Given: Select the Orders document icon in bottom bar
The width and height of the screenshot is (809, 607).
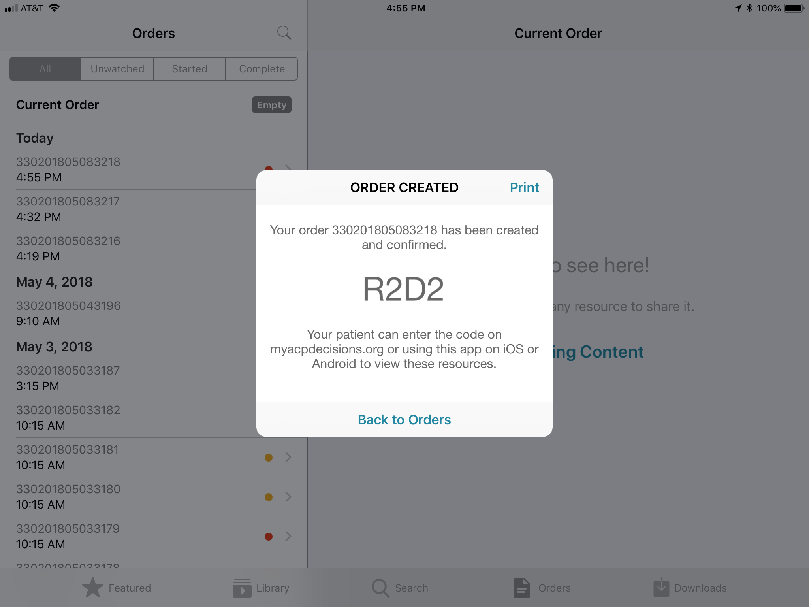Looking at the screenshot, I should [x=521, y=588].
